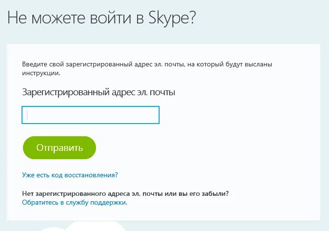329x231 pixels.
Task: Focus the registered email address input field
Action: tap(91, 115)
